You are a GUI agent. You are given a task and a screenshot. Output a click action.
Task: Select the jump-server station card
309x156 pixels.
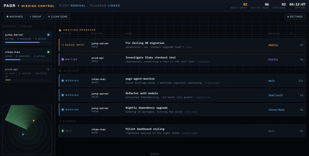(x=27, y=38)
